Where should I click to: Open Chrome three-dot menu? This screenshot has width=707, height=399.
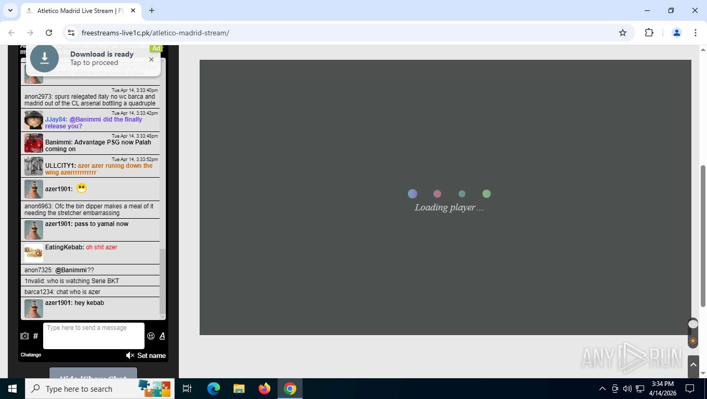coord(696,33)
